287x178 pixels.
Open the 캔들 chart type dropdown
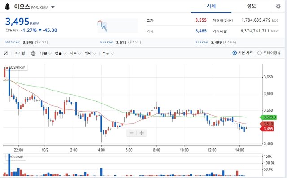pyautogui.click(x=61, y=53)
